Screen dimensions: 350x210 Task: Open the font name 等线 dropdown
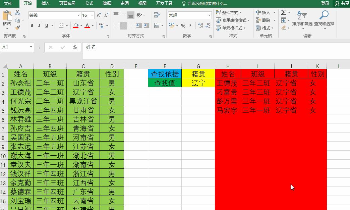click(x=78, y=15)
